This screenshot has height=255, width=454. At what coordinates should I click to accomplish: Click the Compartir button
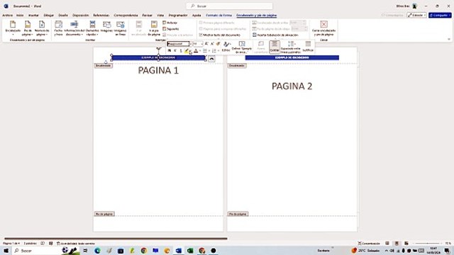(x=440, y=15)
